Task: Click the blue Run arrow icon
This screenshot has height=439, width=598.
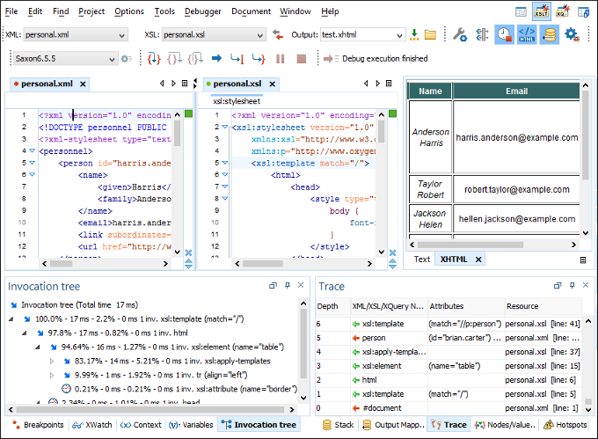Action: coord(216,59)
